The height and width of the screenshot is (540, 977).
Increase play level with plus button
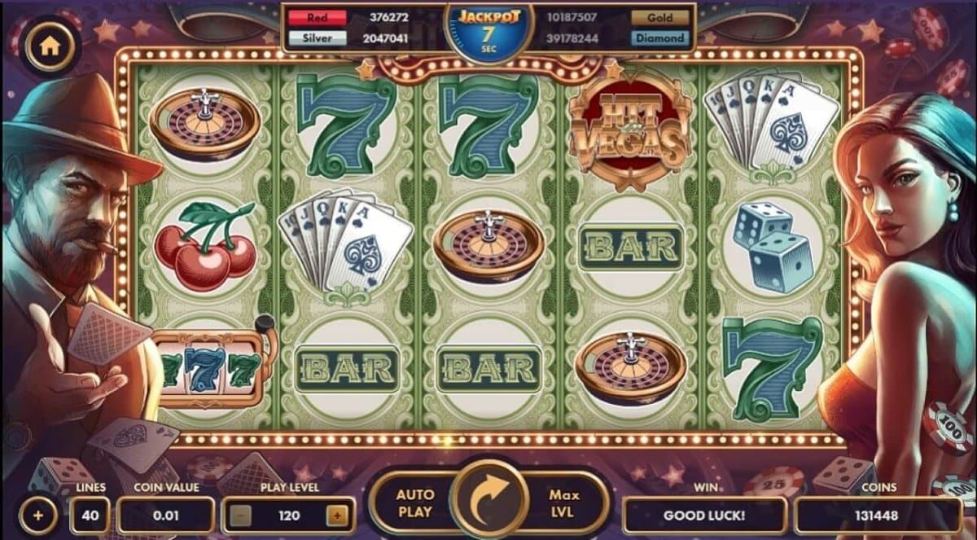click(336, 515)
